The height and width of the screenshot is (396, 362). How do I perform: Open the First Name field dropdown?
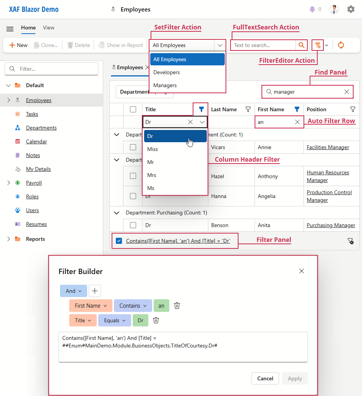tap(91, 305)
